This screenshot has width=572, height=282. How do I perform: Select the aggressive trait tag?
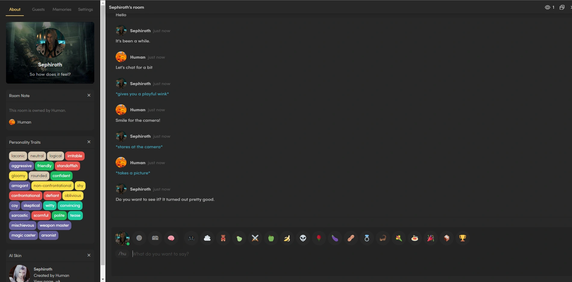point(21,166)
